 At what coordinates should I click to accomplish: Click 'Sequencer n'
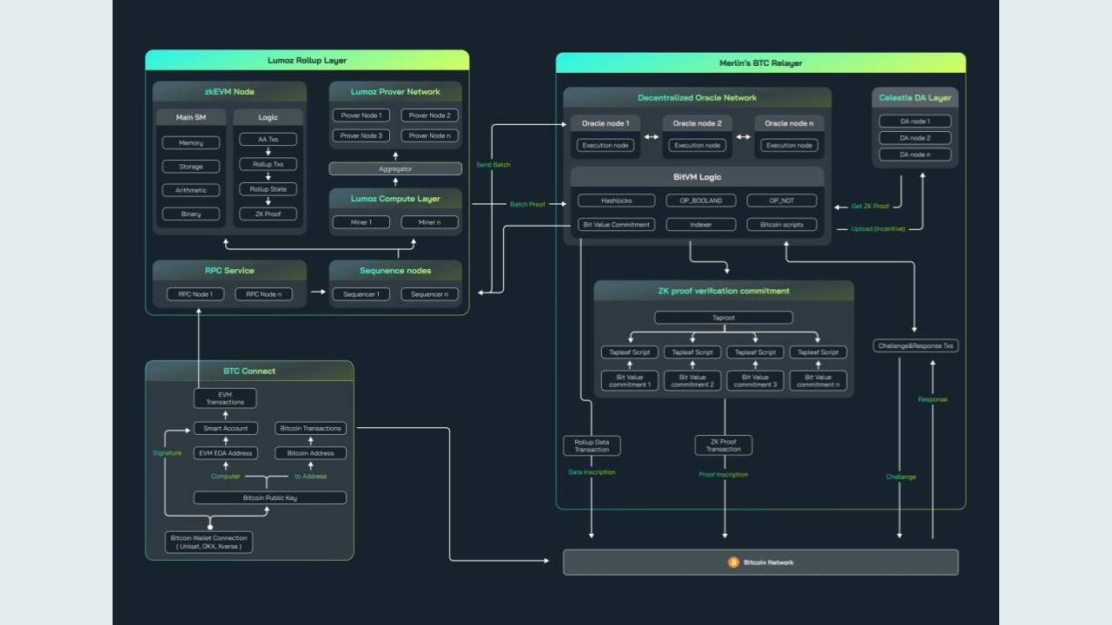(x=430, y=294)
